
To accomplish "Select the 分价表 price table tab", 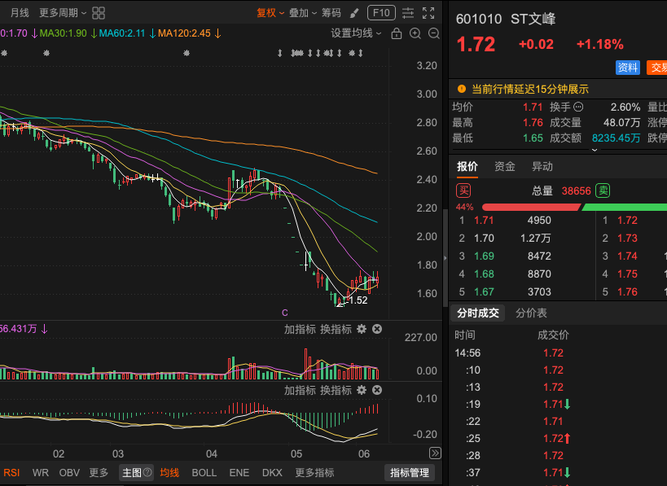I will click(531, 313).
